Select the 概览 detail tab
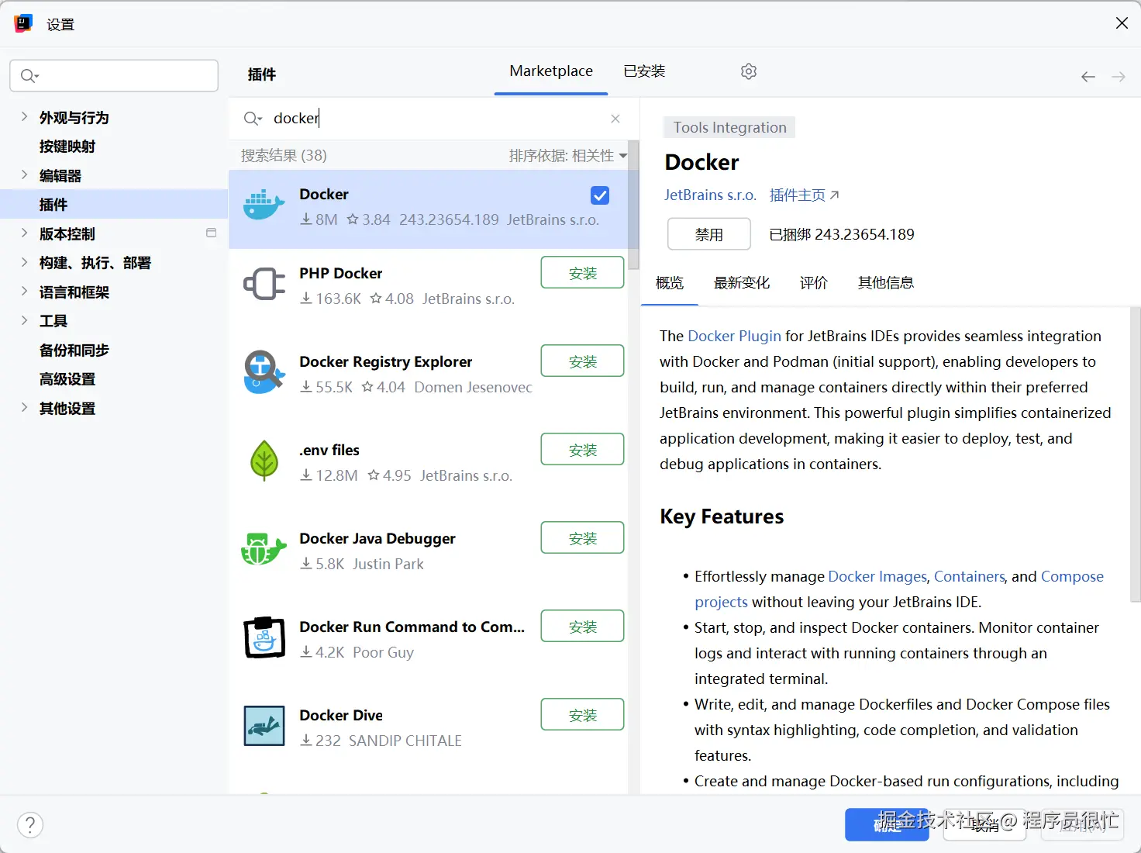This screenshot has width=1141, height=853. click(x=670, y=283)
